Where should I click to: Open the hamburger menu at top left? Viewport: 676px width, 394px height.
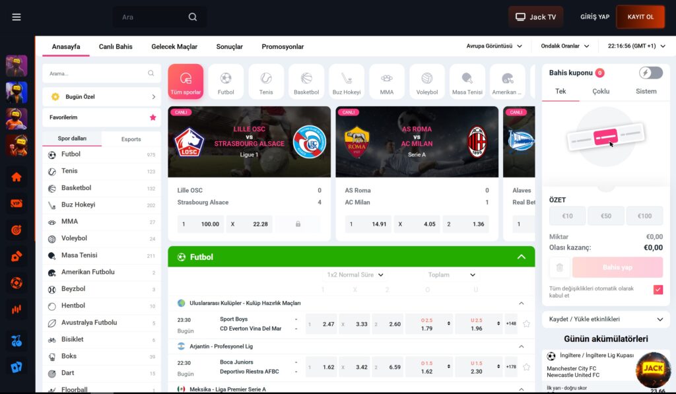click(17, 17)
